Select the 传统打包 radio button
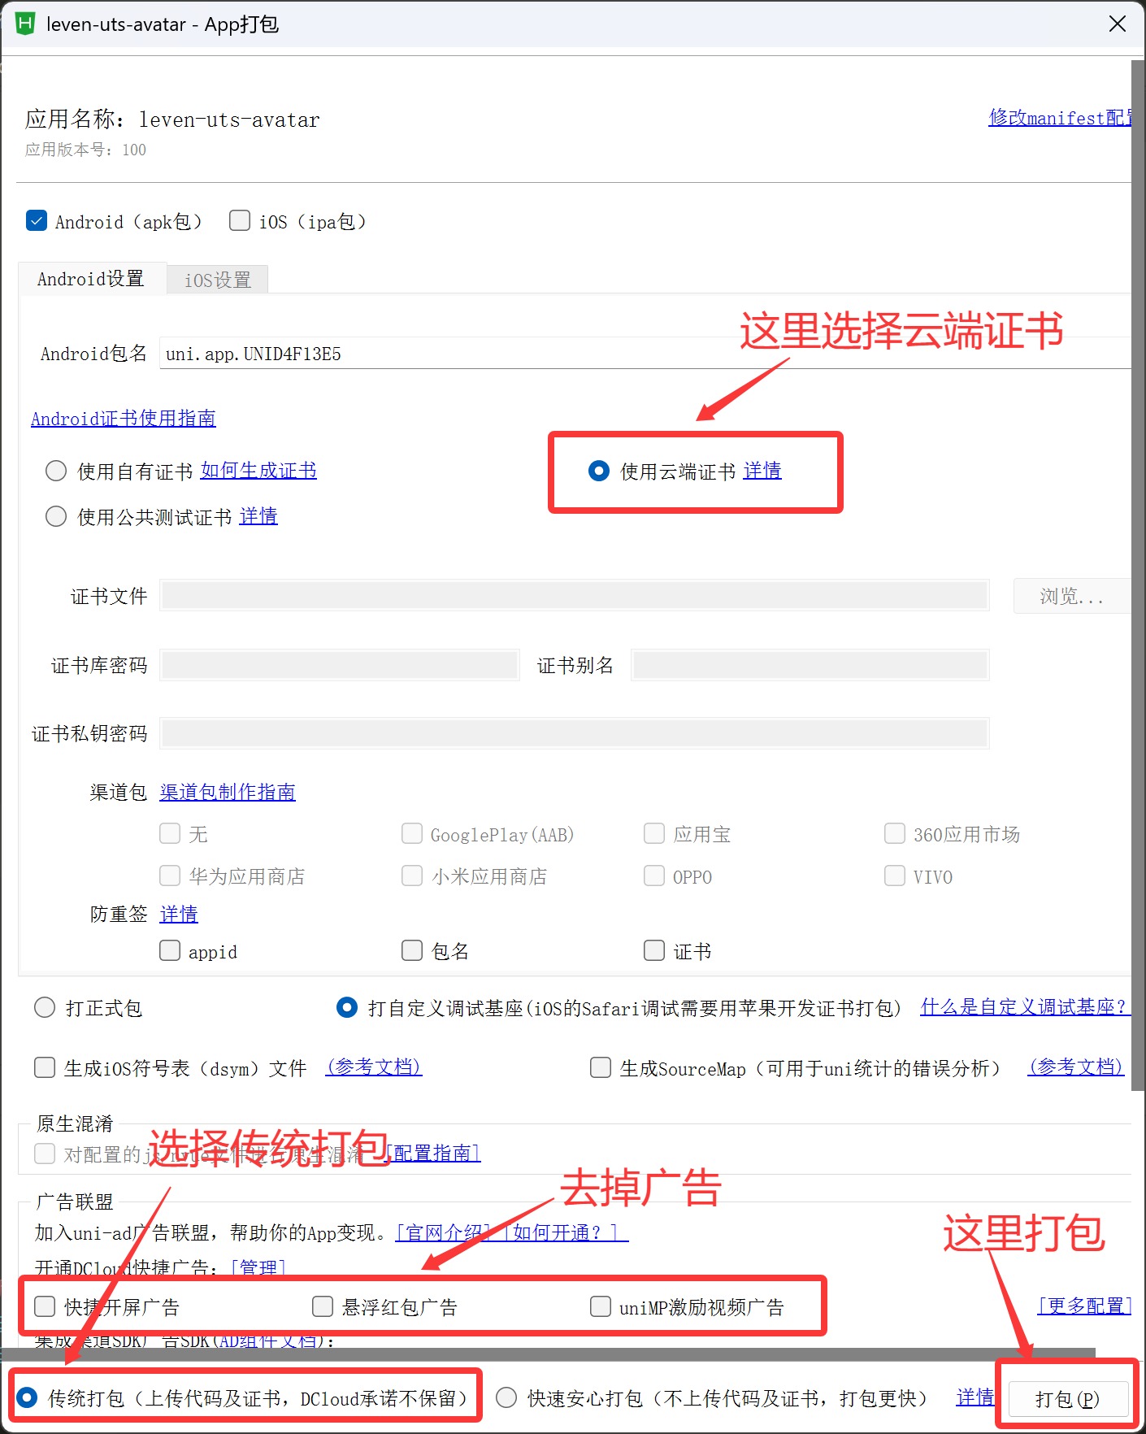Viewport: 1146px width, 1434px height. [x=27, y=1397]
